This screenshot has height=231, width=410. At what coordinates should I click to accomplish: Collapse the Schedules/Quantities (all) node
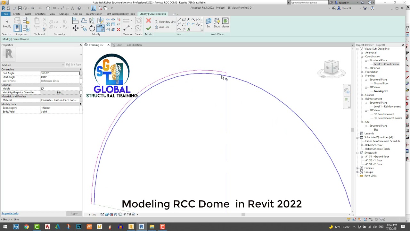point(357,137)
